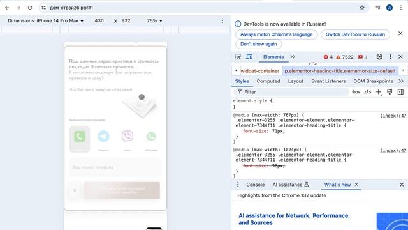Open the rendering emulation brush icon

pyautogui.click(x=390, y=92)
